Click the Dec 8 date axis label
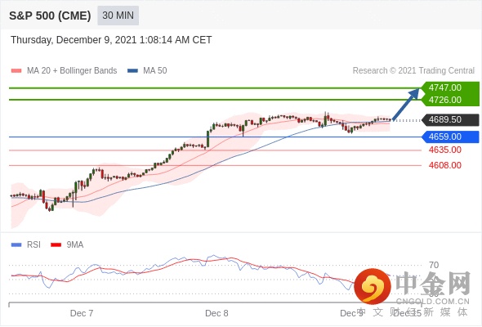 [216, 313]
